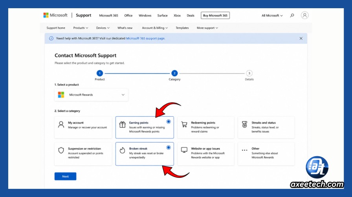Image resolution: width=352 pixels, height=197 pixels.
Task: Choose the Other category card
Action: click(266, 154)
